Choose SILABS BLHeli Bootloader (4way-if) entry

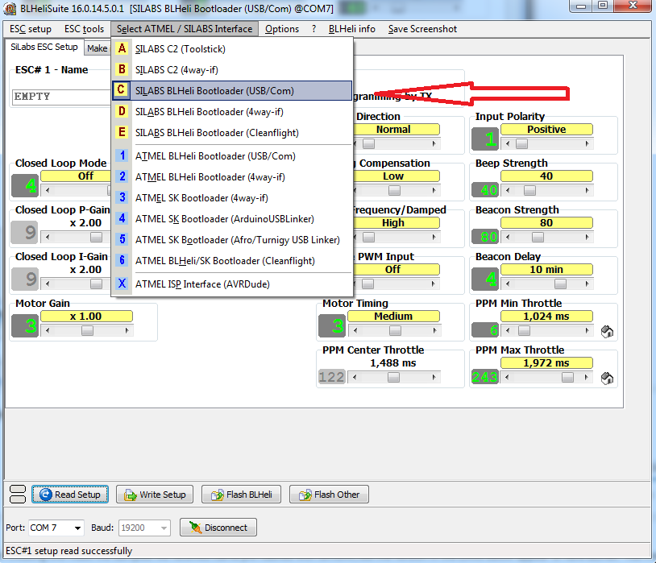coord(209,111)
